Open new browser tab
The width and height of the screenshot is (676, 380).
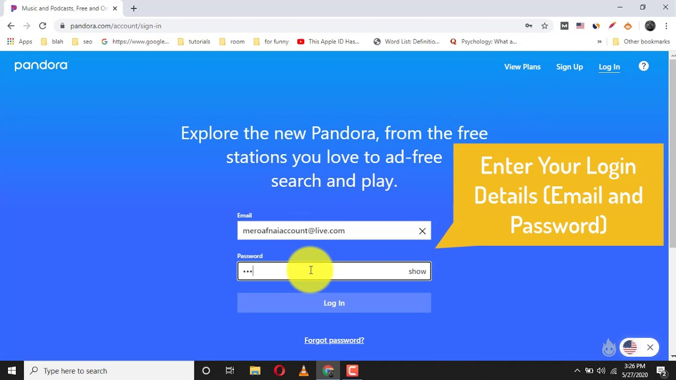click(x=134, y=8)
